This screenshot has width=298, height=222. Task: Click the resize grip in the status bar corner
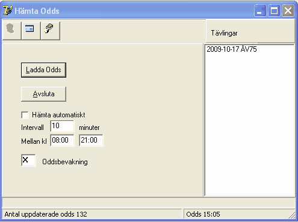point(292,215)
